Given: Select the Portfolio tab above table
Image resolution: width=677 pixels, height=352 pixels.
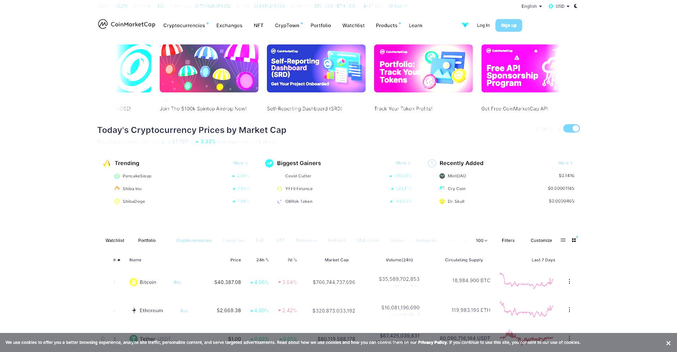Looking at the screenshot, I should [x=147, y=241].
